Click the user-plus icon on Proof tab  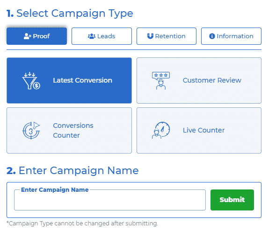click(27, 36)
